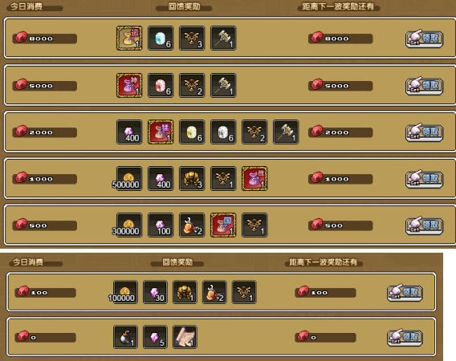This screenshot has height=361, width=456.
Task: Click the 神 red bag reward icon
Action: 129,86
